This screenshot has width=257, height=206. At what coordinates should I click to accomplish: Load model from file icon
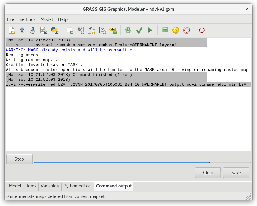point(22,30)
